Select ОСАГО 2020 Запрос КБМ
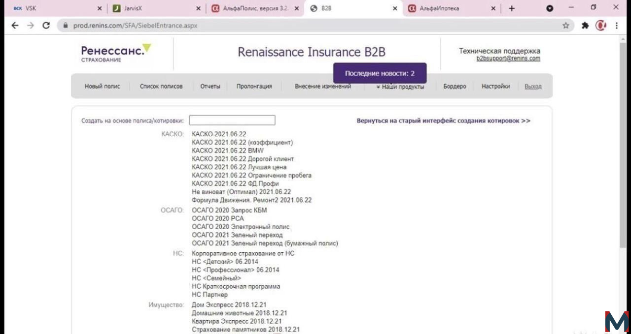 [x=229, y=210]
